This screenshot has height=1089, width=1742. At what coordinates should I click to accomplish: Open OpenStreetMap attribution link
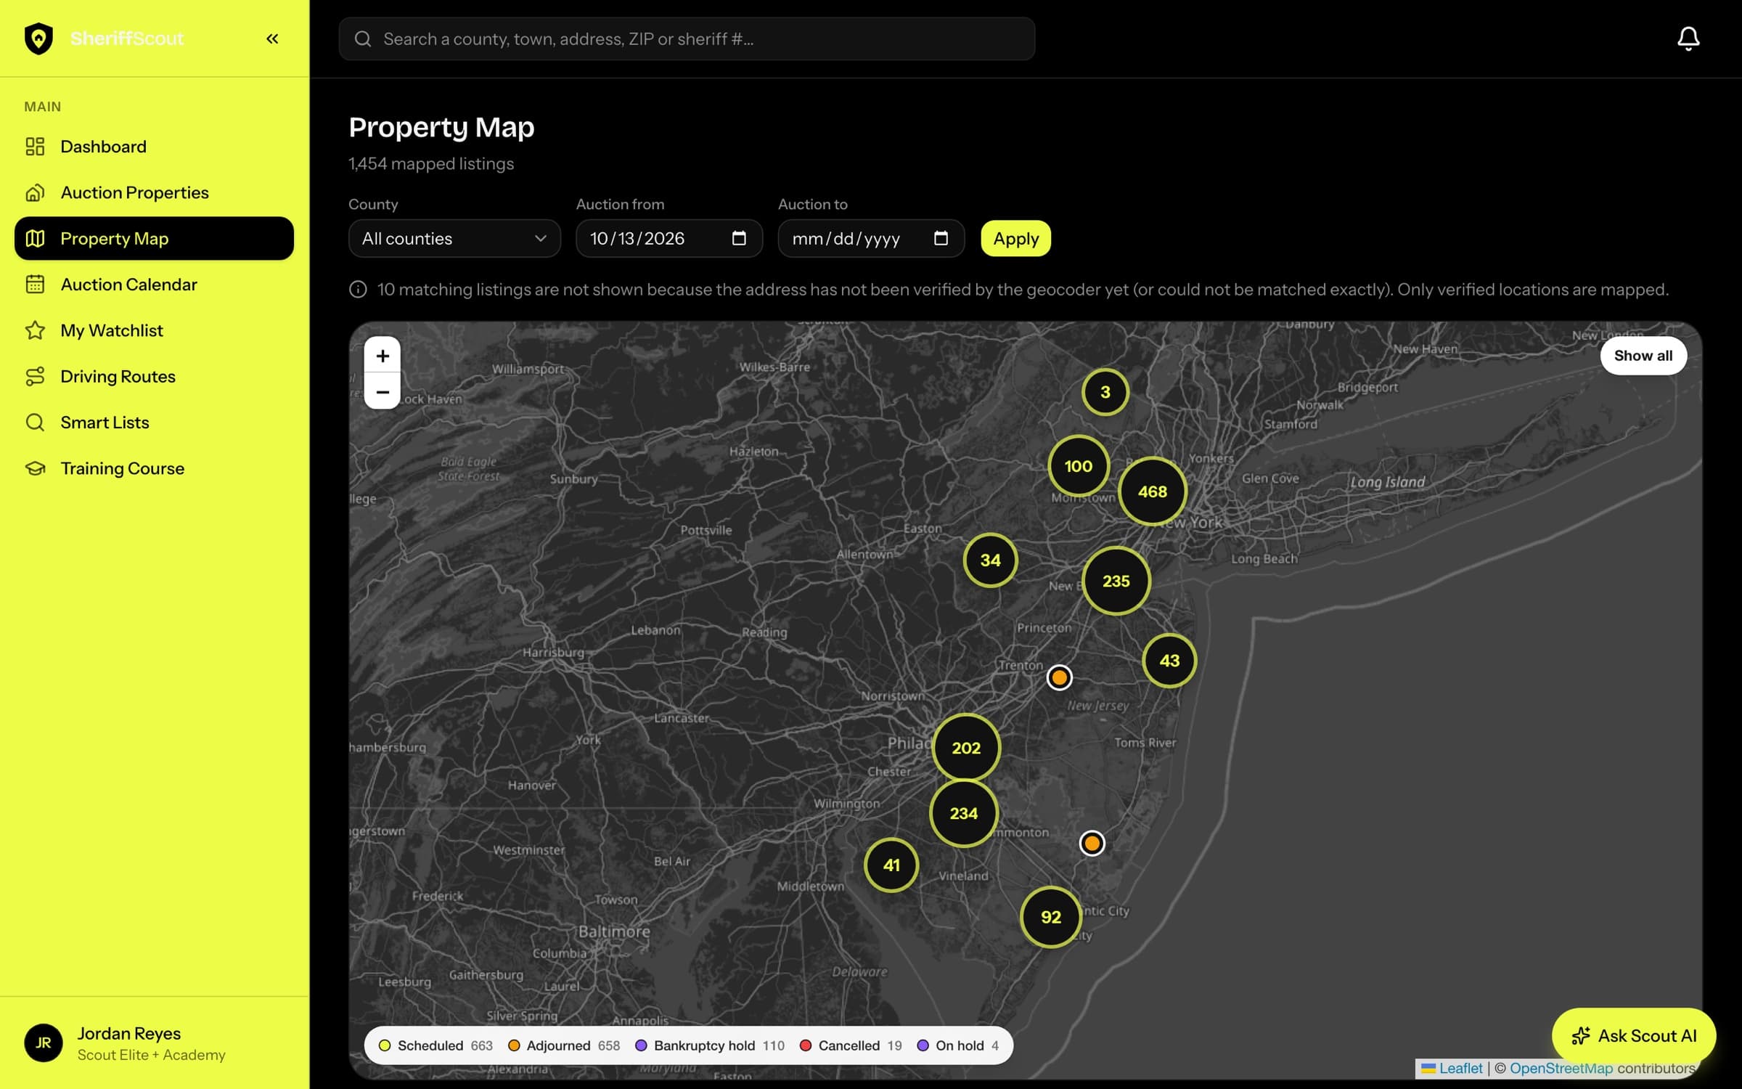click(1561, 1068)
